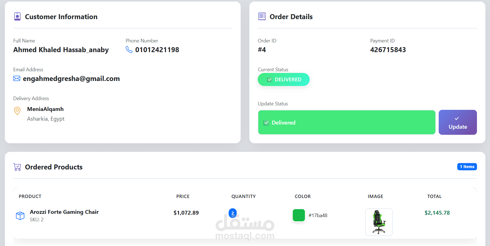Click the checkbox icon in Delivered dropdown

pyautogui.click(x=266, y=123)
